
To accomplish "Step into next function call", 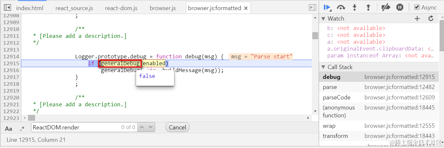I will (x=355, y=7).
